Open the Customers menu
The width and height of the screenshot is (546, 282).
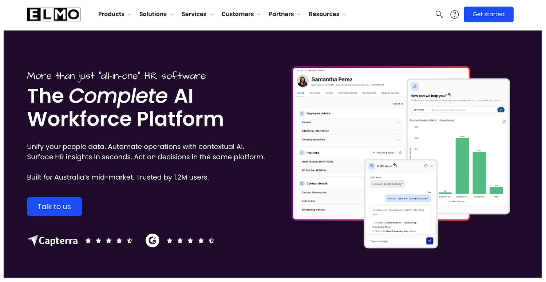tap(241, 14)
